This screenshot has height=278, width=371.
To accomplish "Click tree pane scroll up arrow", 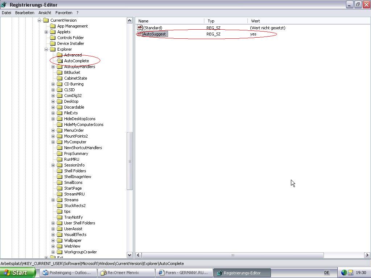I will [x=129, y=21].
